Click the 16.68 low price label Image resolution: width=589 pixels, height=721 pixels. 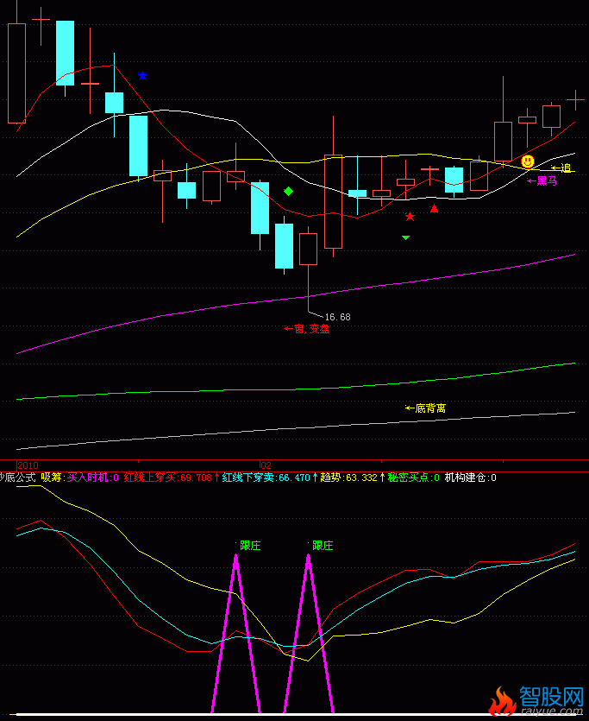pos(337,317)
